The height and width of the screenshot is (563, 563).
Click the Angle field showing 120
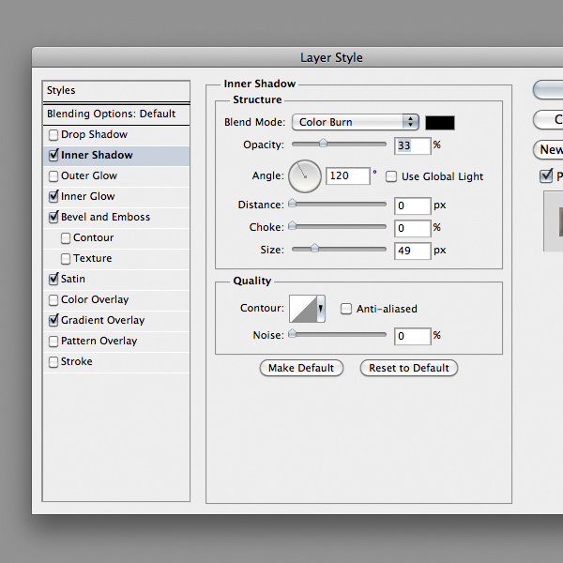(x=348, y=176)
